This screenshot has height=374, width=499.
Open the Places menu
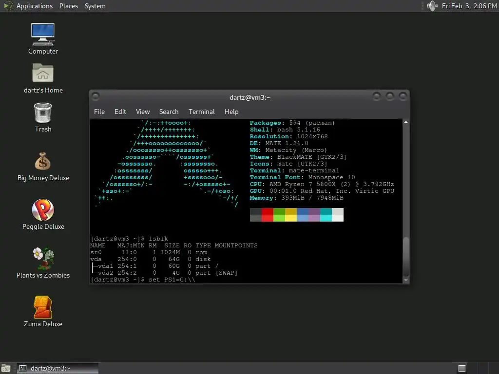click(x=69, y=6)
